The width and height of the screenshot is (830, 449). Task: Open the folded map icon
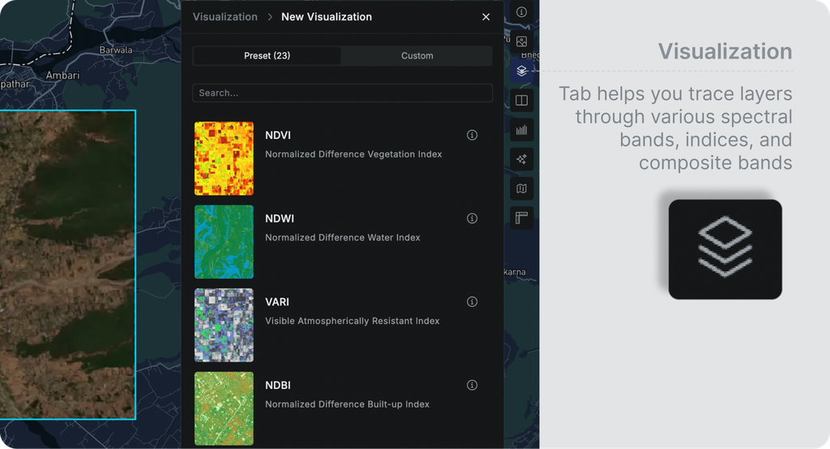click(521, 189)
